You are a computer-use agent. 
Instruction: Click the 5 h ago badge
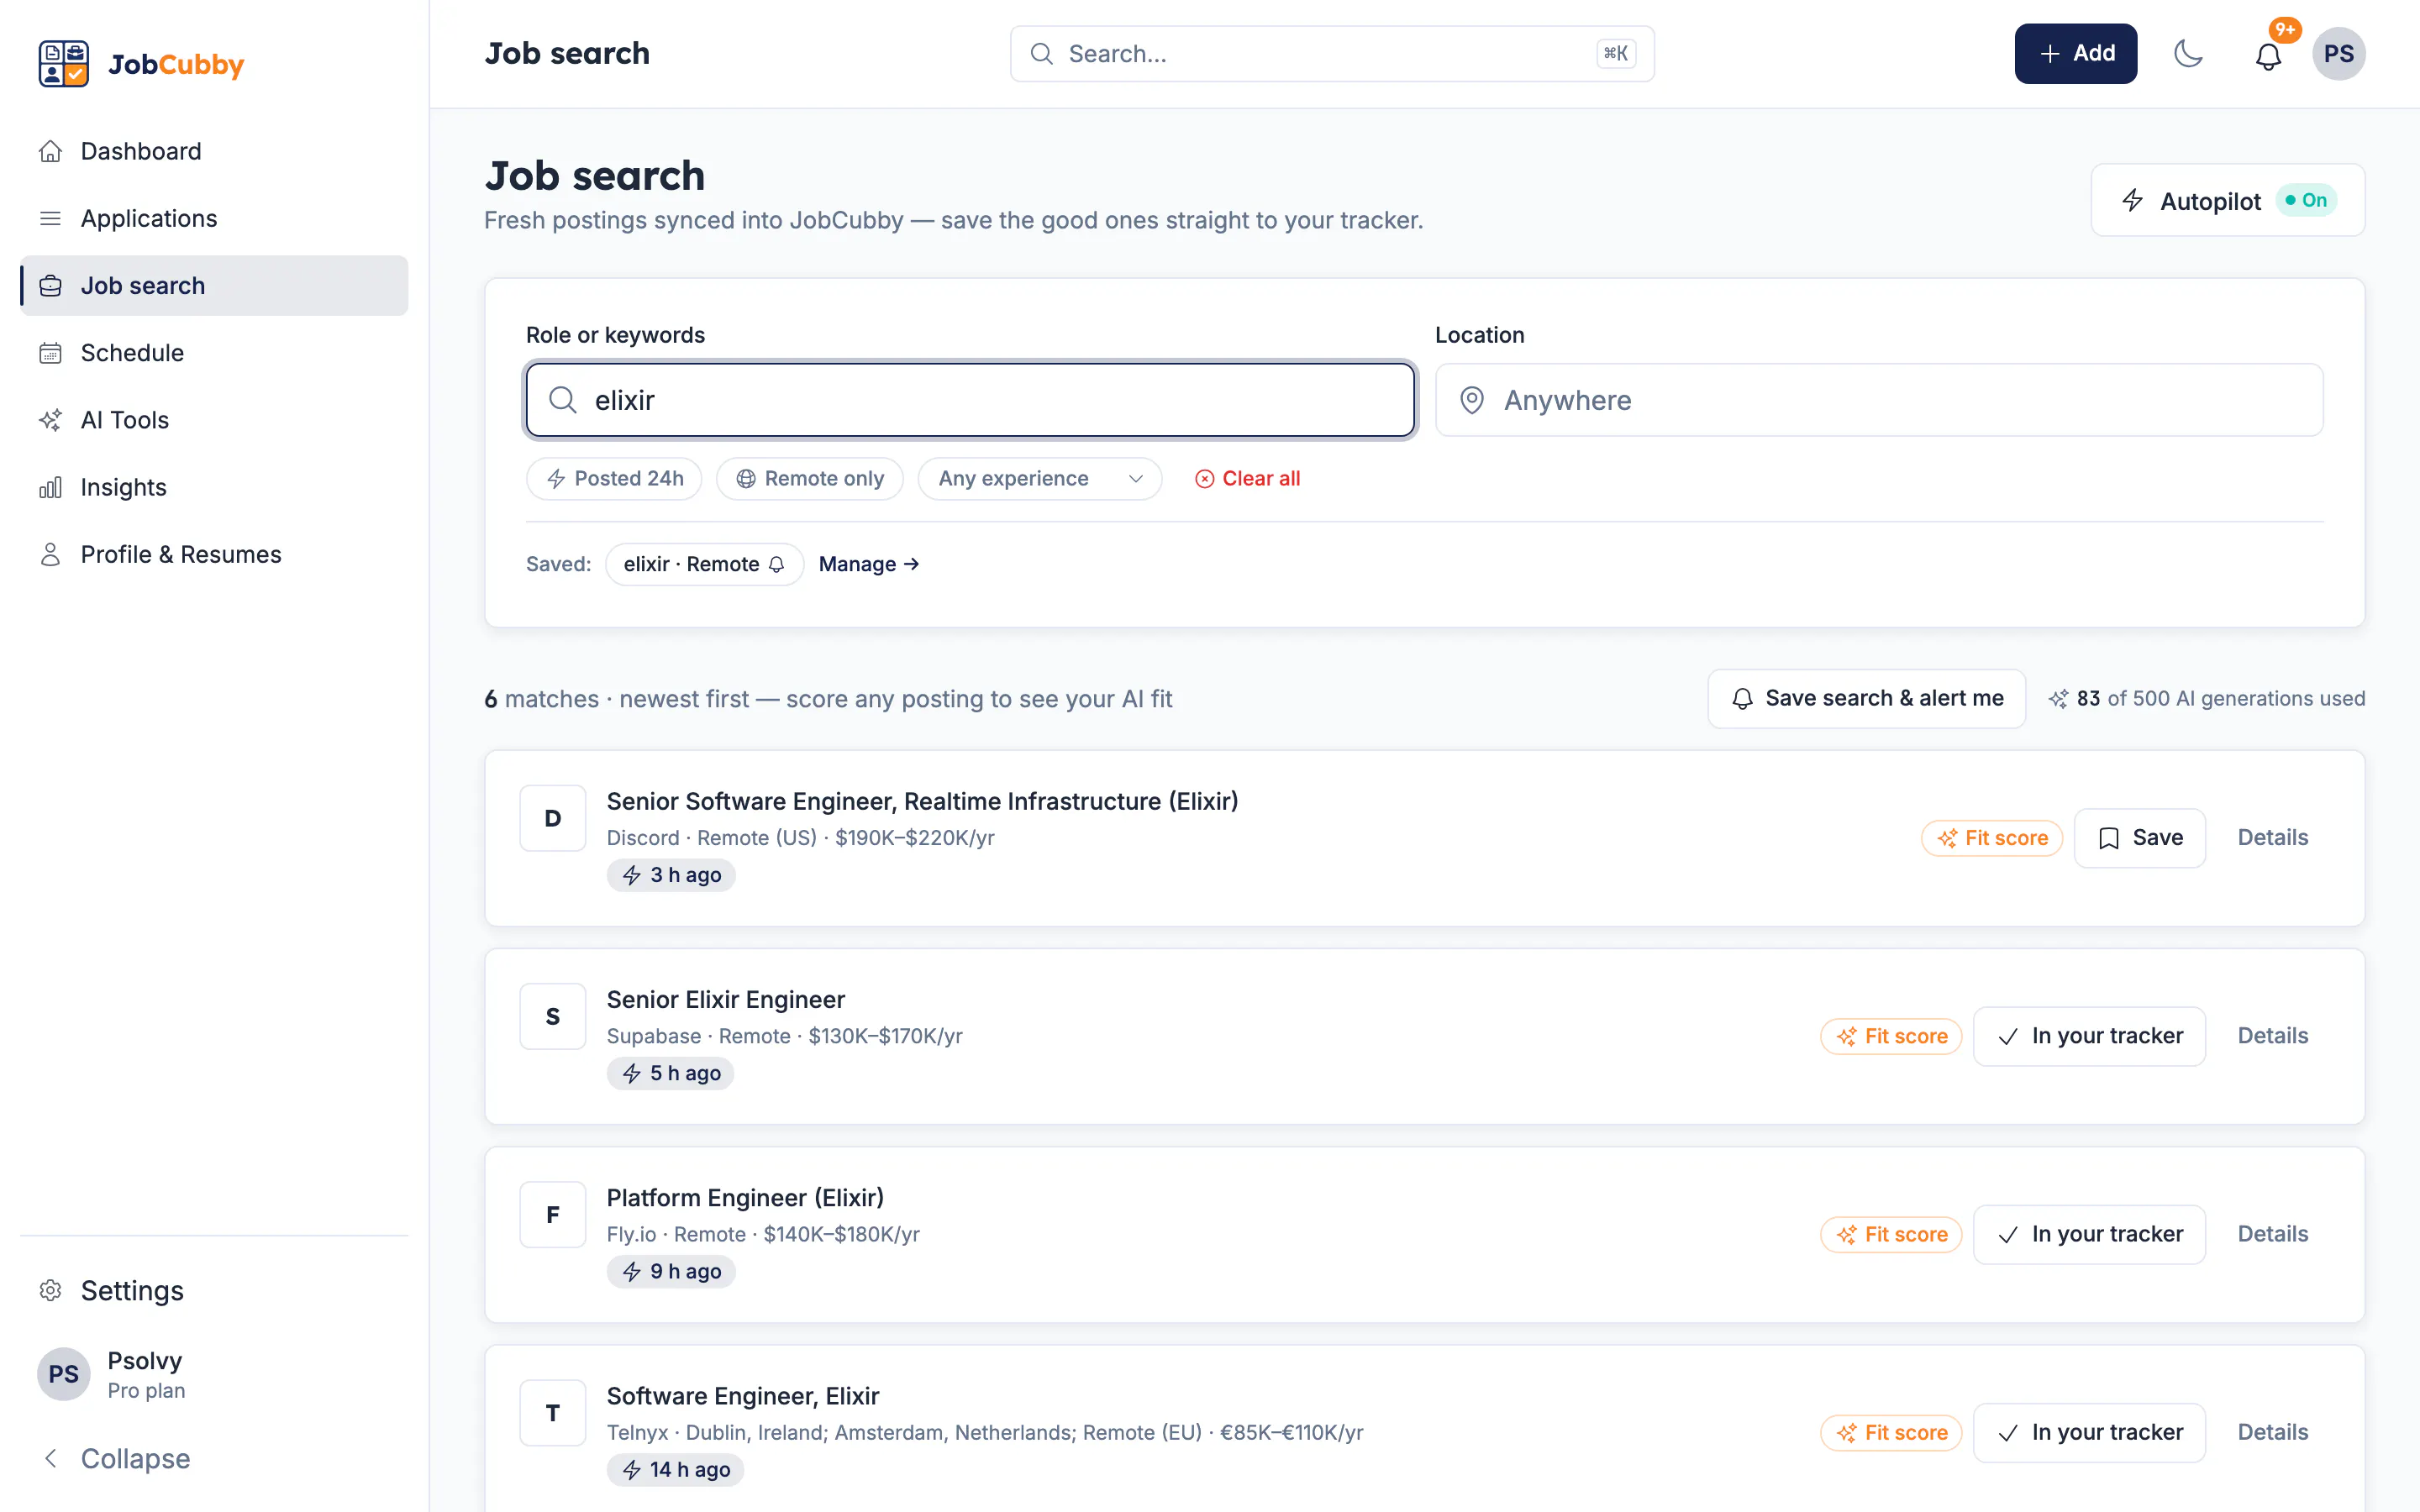tap(670, 1073)
